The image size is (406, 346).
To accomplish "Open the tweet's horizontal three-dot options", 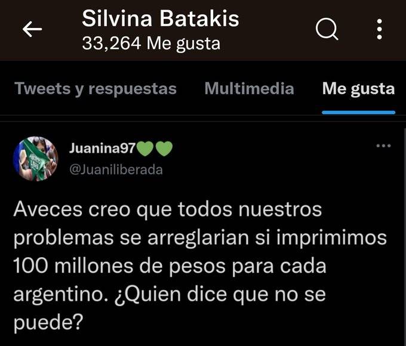I will [x=383, y=146].
